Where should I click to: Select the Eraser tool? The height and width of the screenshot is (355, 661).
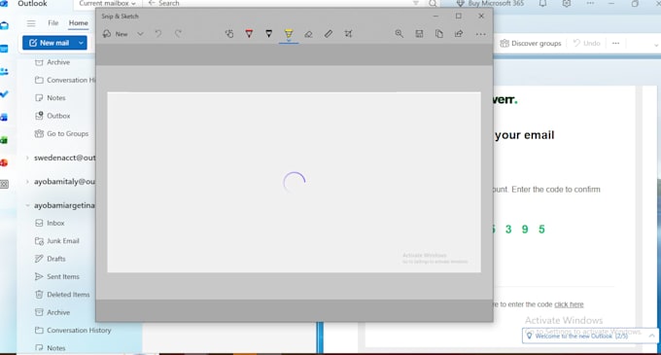308,34
